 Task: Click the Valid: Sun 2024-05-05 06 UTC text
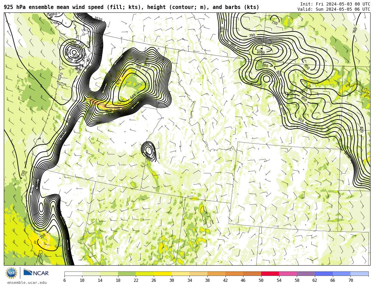[334, 9]
